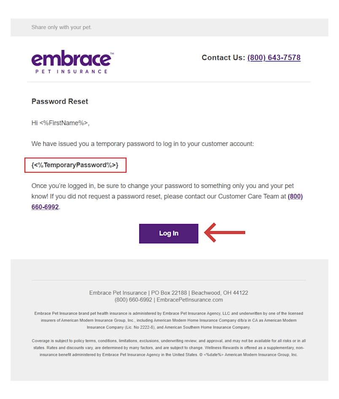339x399 pixels.
Task: Click the Password Reset heading
Action: point(59,101)
